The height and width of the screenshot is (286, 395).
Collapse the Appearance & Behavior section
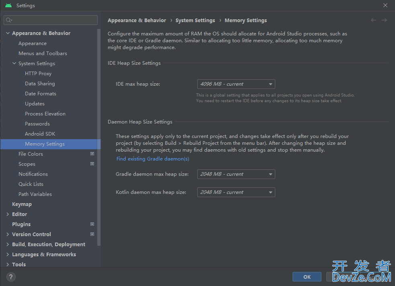8,33
